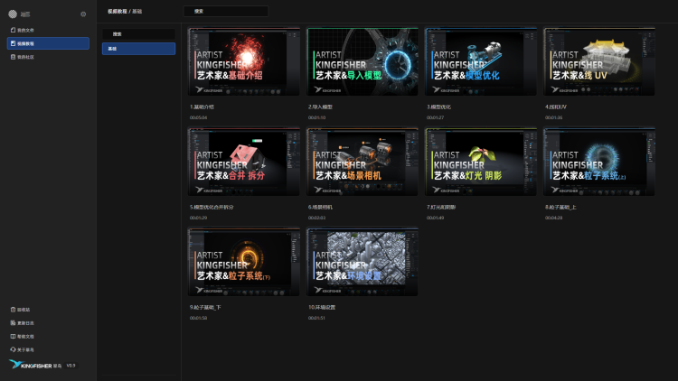Click the title of video 4 about UV
This screenshot has height=381, width=678.
556,107
